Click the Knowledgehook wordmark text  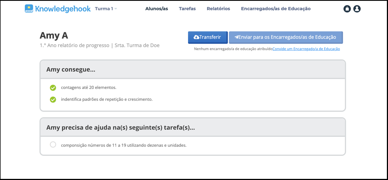[x=63, y=9]
